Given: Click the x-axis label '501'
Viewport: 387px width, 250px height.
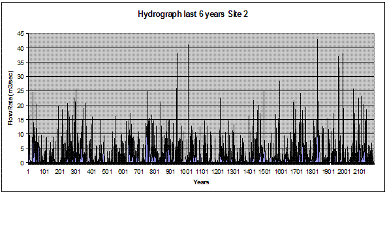Looking at the screenshot, I should coord(108,171).
